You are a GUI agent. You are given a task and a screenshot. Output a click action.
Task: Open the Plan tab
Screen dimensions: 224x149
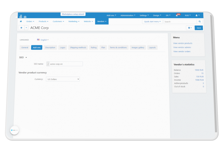pos(103,48)
